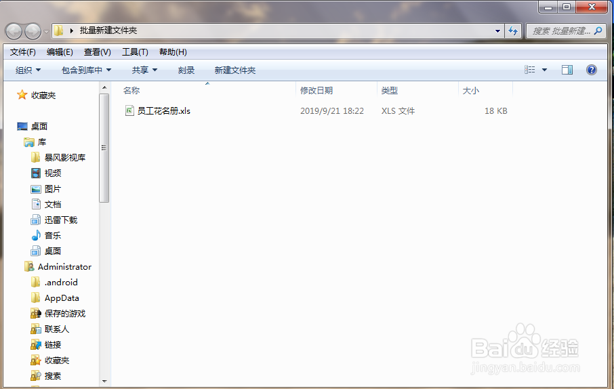This screenshot has height=389, width=614.
Task: Click the 刻录 toolbar button
Action: (186, 70)
